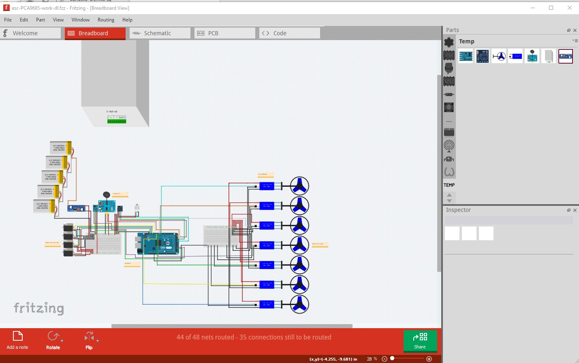Rotate the selected part
Screen dimensions: 579x363
pyautogui.click(x=53, y=336)
